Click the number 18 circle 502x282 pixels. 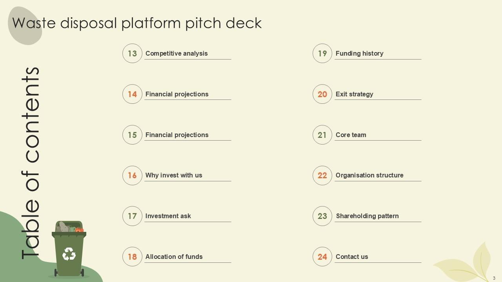132,257
